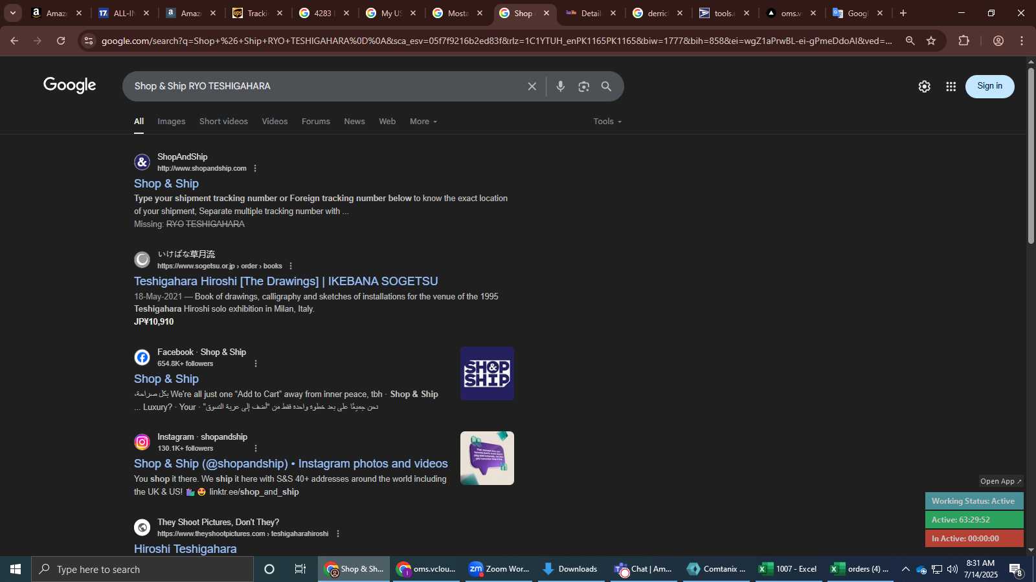The height and width of the screenshot is (582, 1036).
Task: Open options for Instagram result
Action: click(x=256, y=448)
